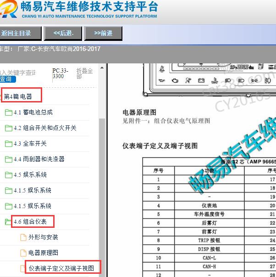
Task: Click open folder icon of 4.6 组合仪表
Action: click(x=8, y=222)
